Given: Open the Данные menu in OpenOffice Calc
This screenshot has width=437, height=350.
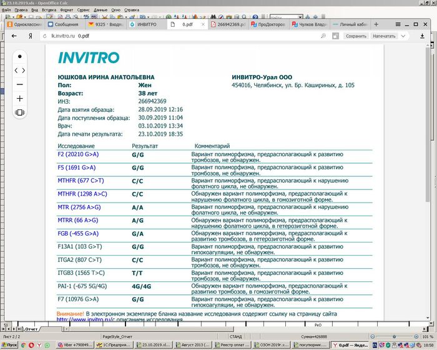Looking at the screenshot, I should tap(101, 11).
